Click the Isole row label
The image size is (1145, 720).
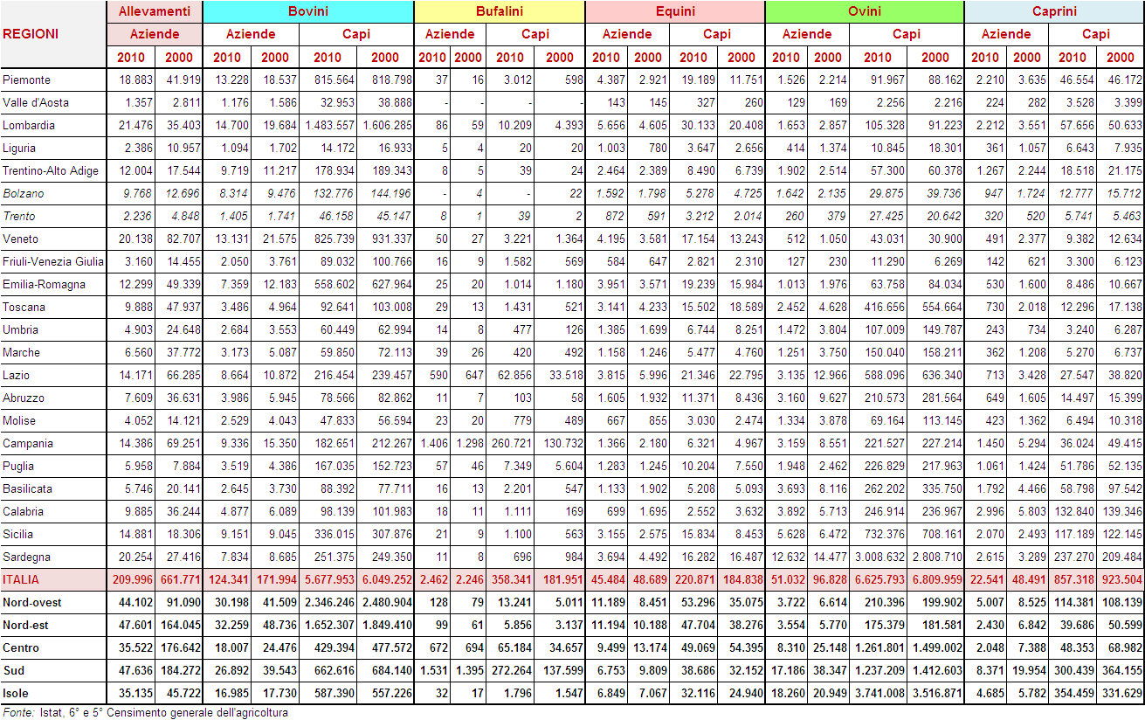[x=17, y=694]
